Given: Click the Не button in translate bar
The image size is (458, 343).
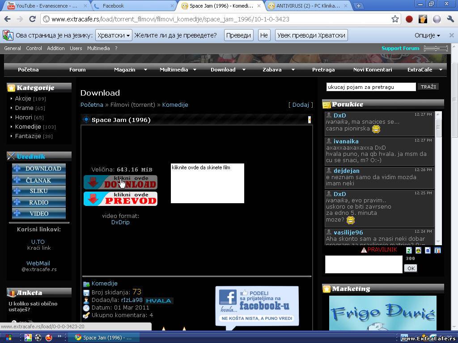Looking at the screenshot, I should pos(264,35).
